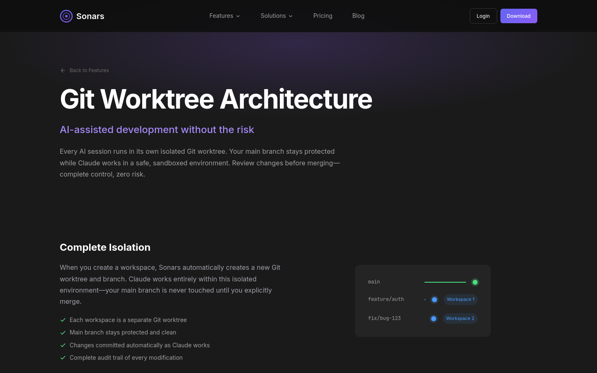Click 'Main branch stays protected and clean'
This screenshot has width=597, height=373.
coord(123,332)
